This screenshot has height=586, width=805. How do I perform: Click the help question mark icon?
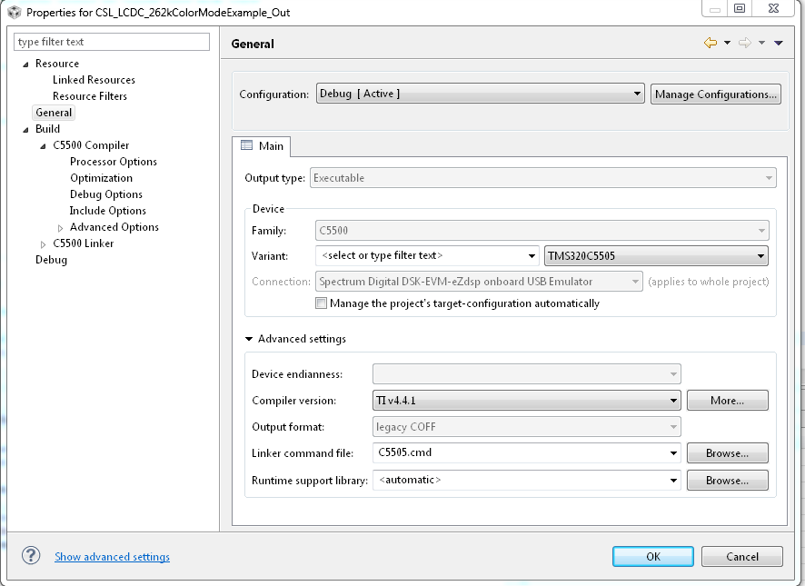31,556
